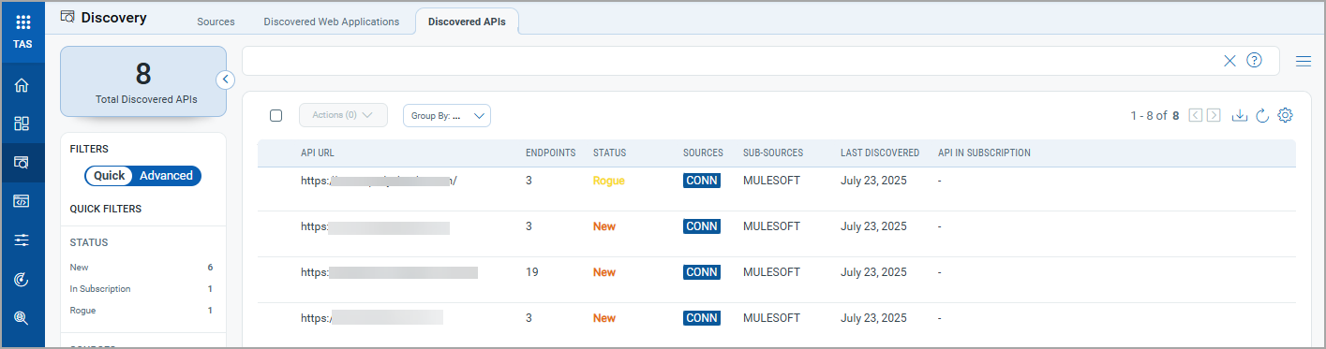Open the API URL with 19 endpoints

click(389, 272)
